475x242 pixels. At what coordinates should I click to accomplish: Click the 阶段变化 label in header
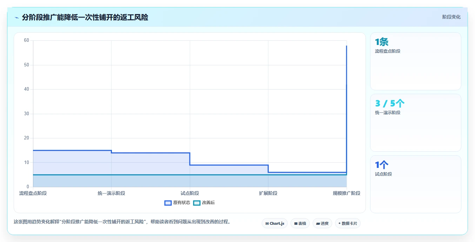click(451, 17)
